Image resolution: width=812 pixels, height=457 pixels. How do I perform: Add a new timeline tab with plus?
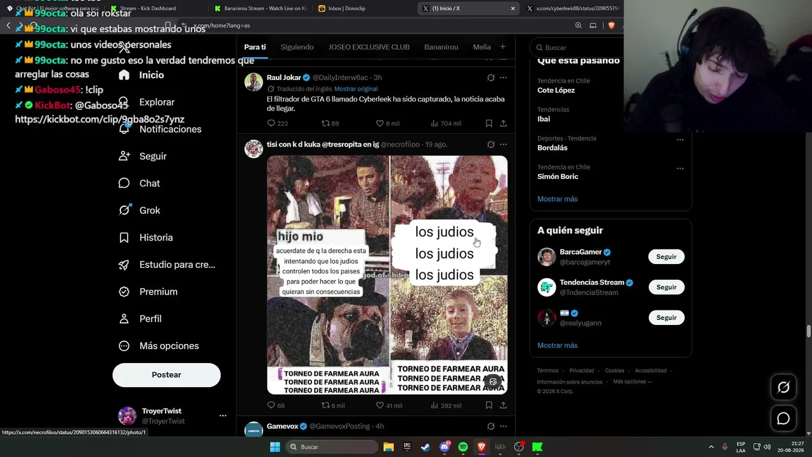[x=502, y=47]
